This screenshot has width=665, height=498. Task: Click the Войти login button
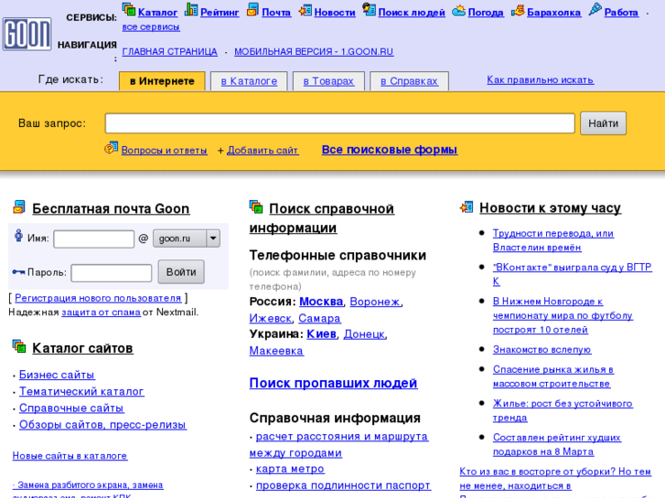tap(181, 271)
